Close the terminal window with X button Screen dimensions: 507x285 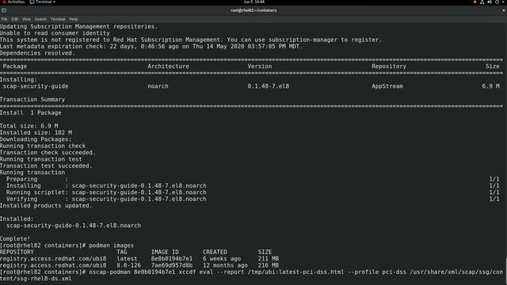coord(504,10)
